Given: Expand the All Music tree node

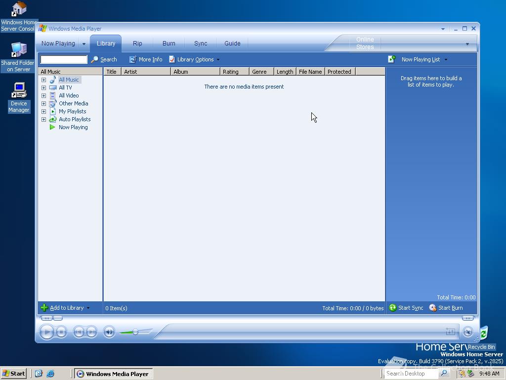Looking at the screenshot, I should pyautogui.click(x=43, y=80).
